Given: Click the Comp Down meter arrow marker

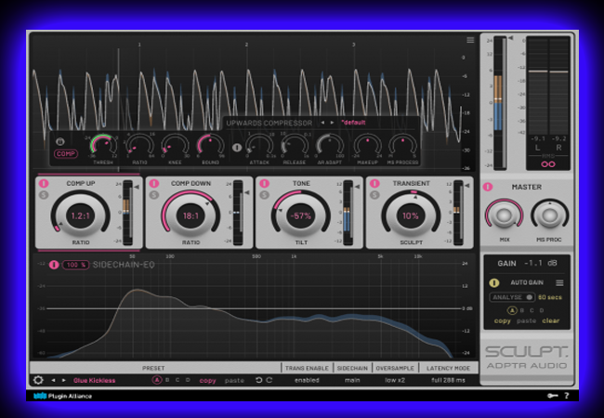Looking at the screenshot, I should (x=247, y=192).
